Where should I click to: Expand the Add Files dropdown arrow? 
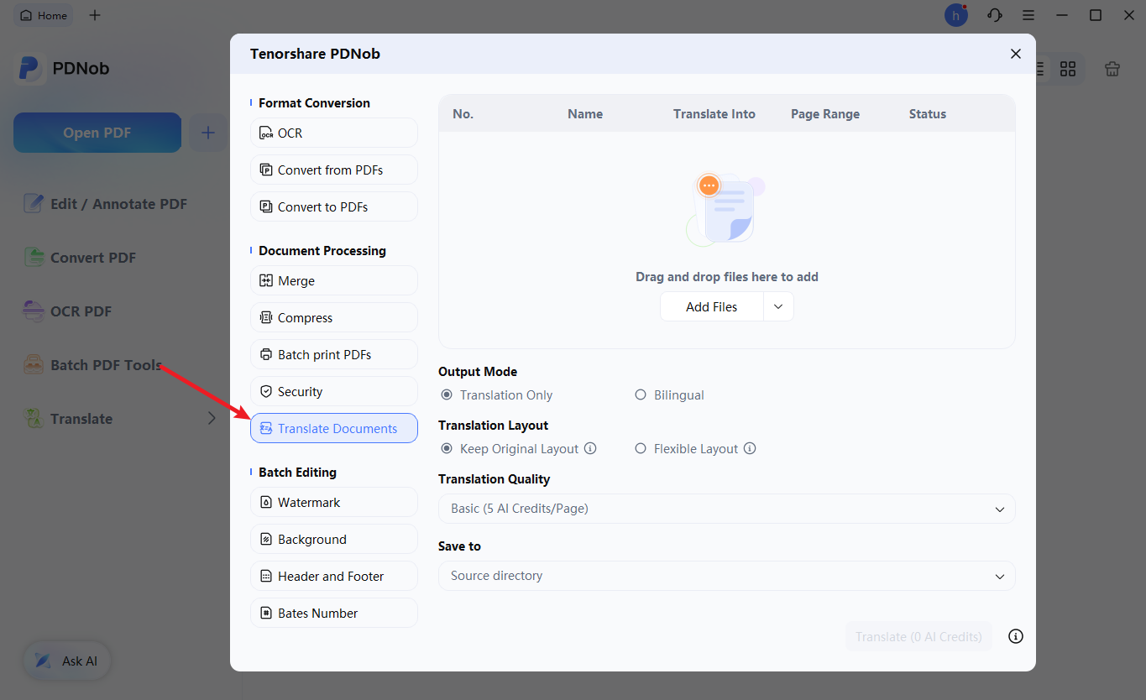[778, 307]
